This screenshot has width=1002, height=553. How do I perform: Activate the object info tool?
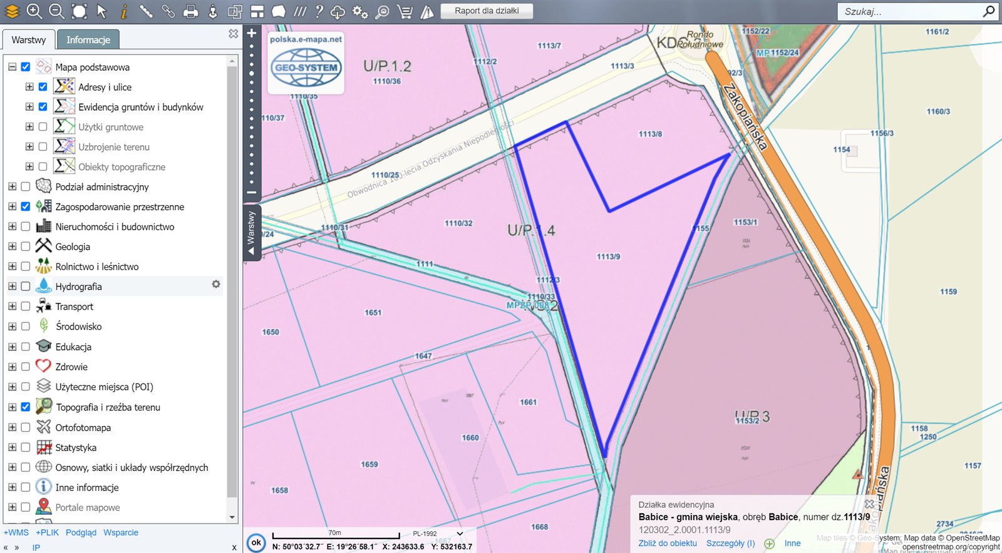[x=124, y=11]
